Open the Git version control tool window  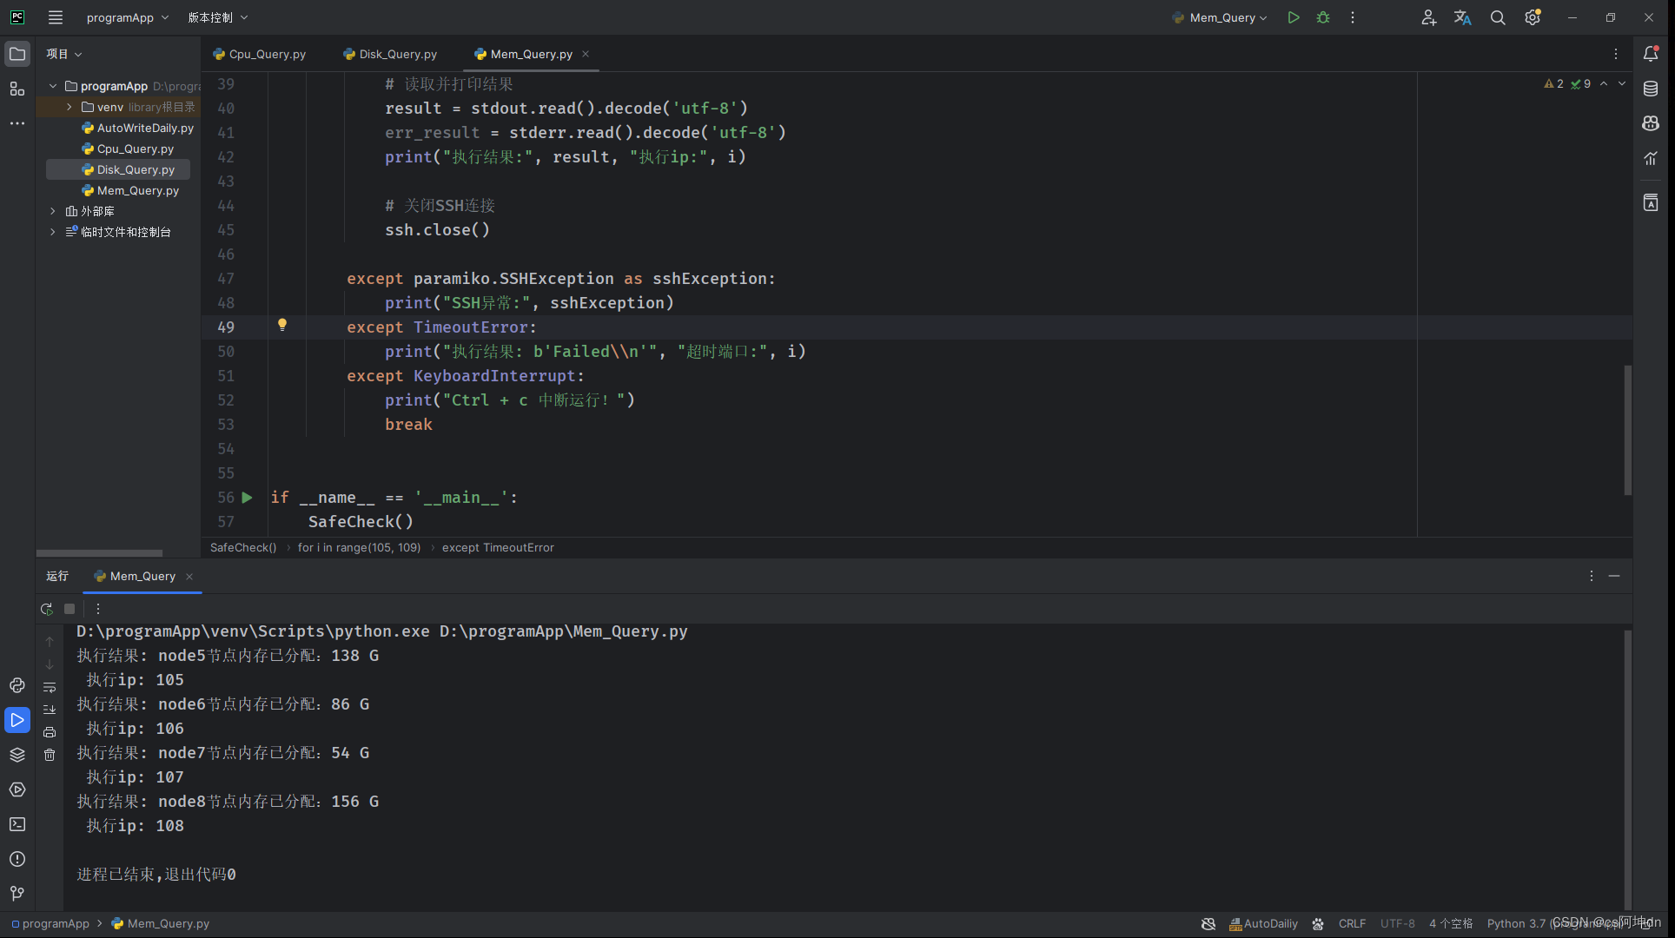[x=17, y=894]
